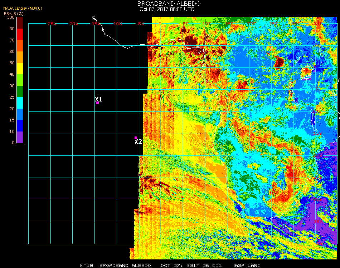Click the NASA LARC footer text
The width and height of the screenshot is (340, 268).
coord(247,265)
